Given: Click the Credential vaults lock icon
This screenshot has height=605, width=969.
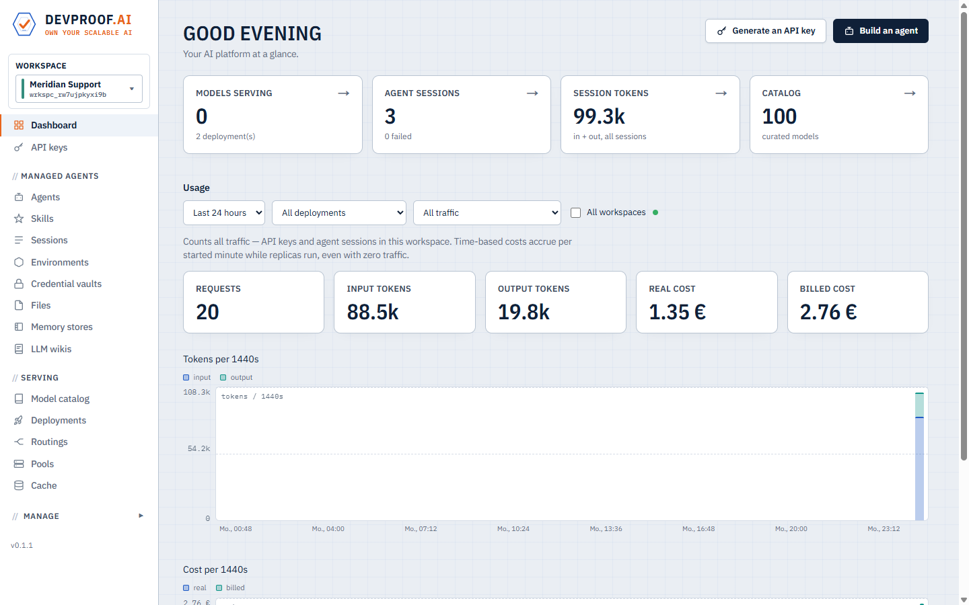Looking at the screenshot, I should pyautogui.click(x=19, y=284).
